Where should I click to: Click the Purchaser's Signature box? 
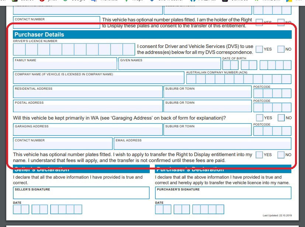coord(223,193)
